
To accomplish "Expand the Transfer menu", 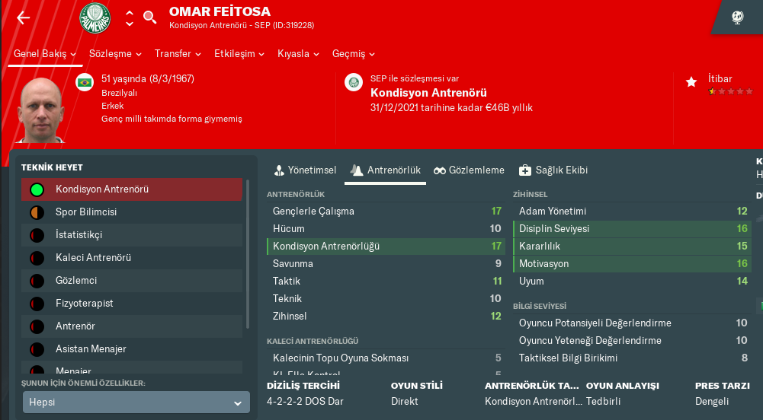I will tap(178, 54).
